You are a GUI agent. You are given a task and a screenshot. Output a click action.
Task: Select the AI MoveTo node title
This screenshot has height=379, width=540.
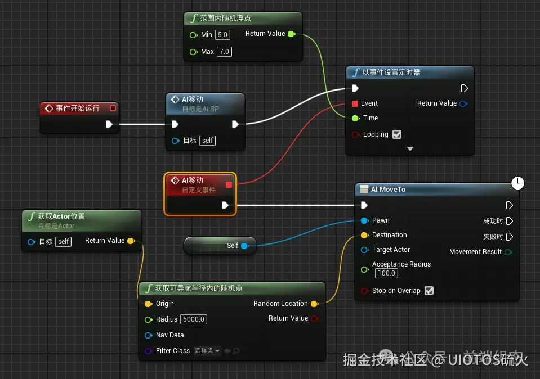click(388, 189)
